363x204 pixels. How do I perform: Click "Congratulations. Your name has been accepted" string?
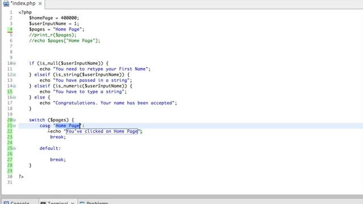(113, 103)
